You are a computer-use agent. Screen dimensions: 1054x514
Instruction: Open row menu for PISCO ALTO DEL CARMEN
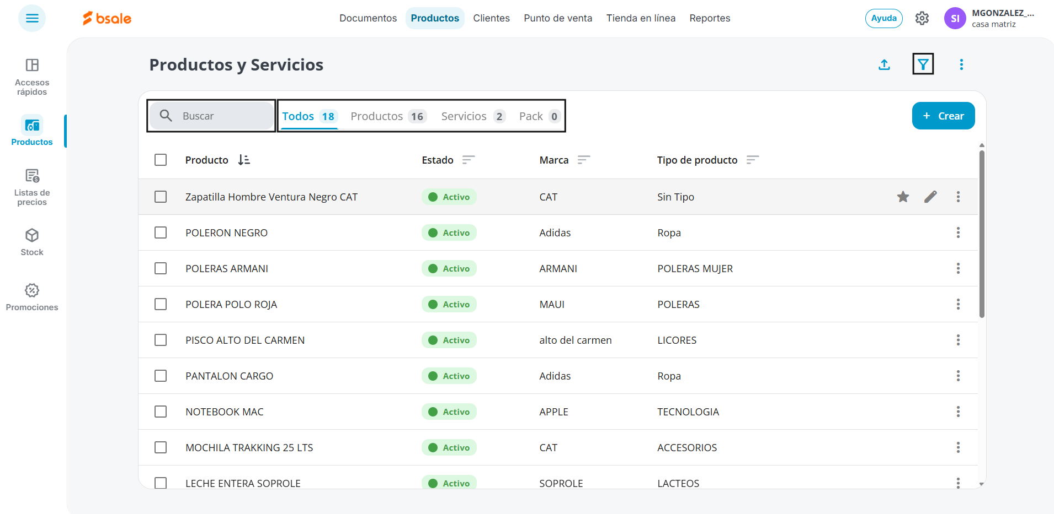click(x=958, y=340)
